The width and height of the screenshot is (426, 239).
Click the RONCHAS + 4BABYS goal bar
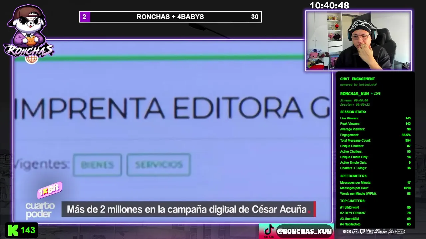(170, 17)
